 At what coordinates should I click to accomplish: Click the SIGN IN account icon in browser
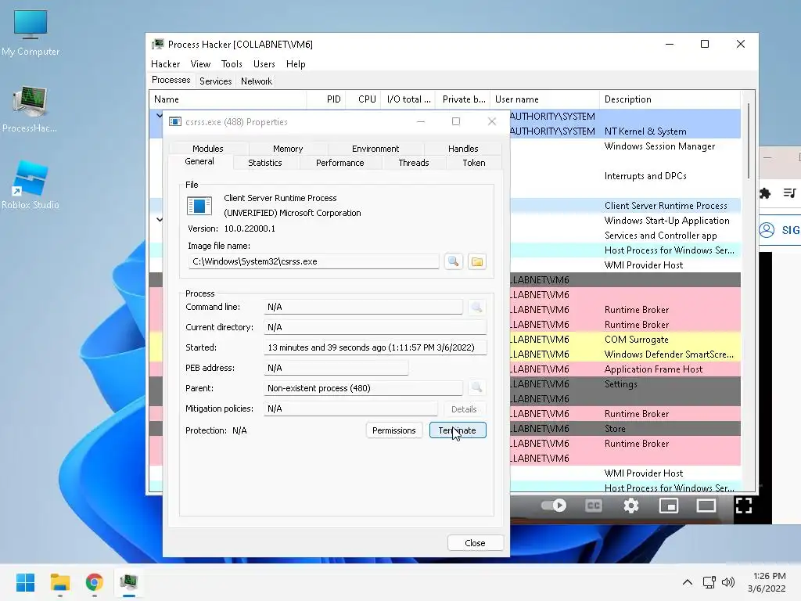(780, 230)
